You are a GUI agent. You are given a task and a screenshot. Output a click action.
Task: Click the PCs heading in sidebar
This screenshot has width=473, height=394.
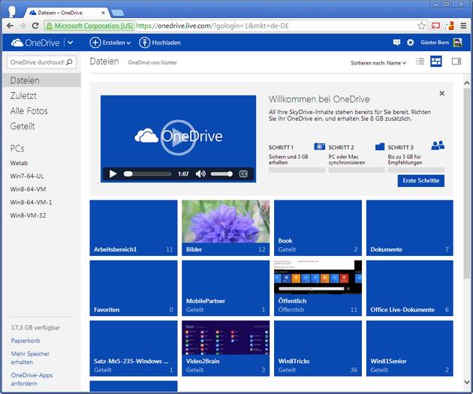tap(17, 149)
